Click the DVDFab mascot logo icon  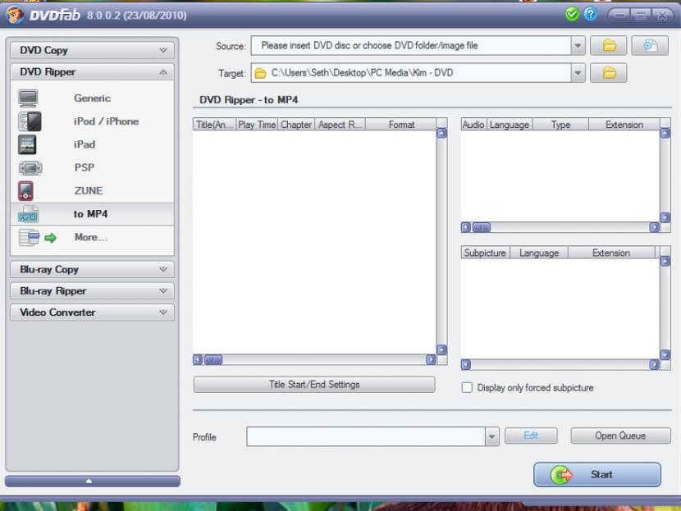(x=14, y=14)
